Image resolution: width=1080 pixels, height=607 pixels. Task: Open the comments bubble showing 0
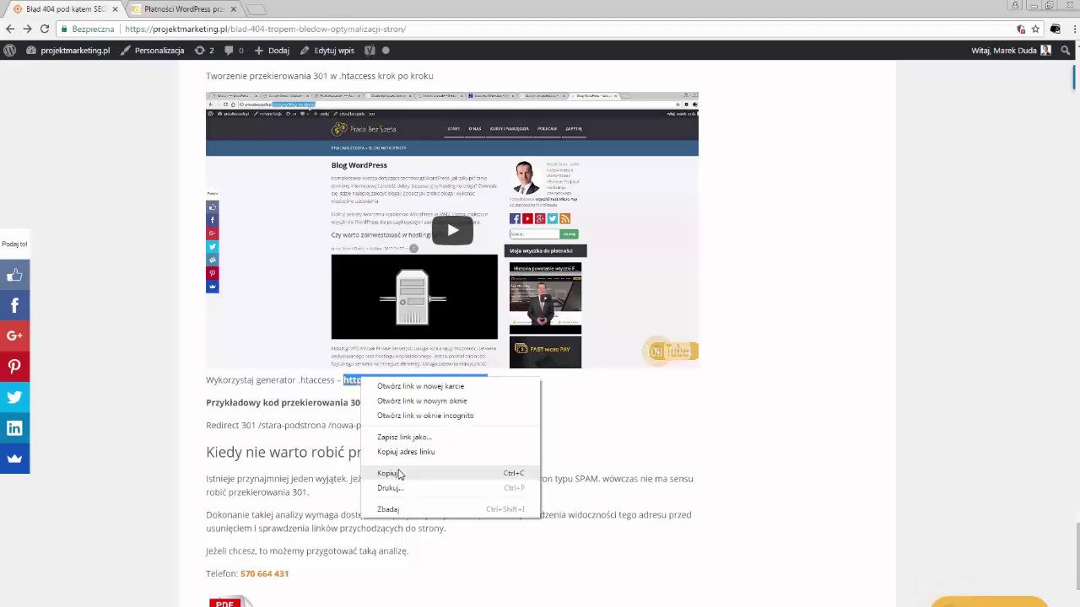coord(234,50)
